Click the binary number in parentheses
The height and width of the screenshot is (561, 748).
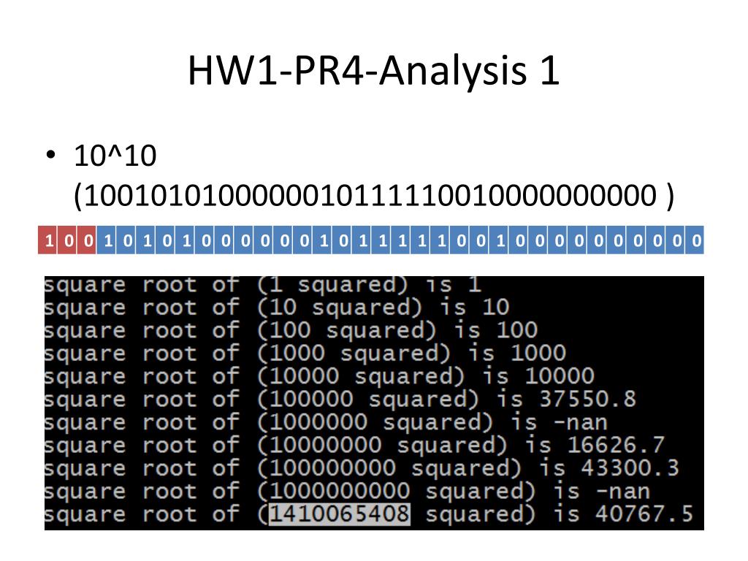[x=373, y=196]
